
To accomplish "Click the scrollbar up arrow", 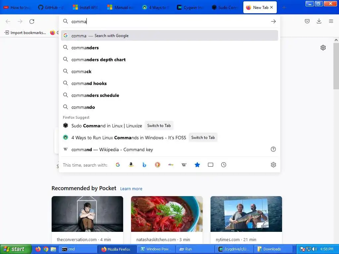I will pos(336,40).
